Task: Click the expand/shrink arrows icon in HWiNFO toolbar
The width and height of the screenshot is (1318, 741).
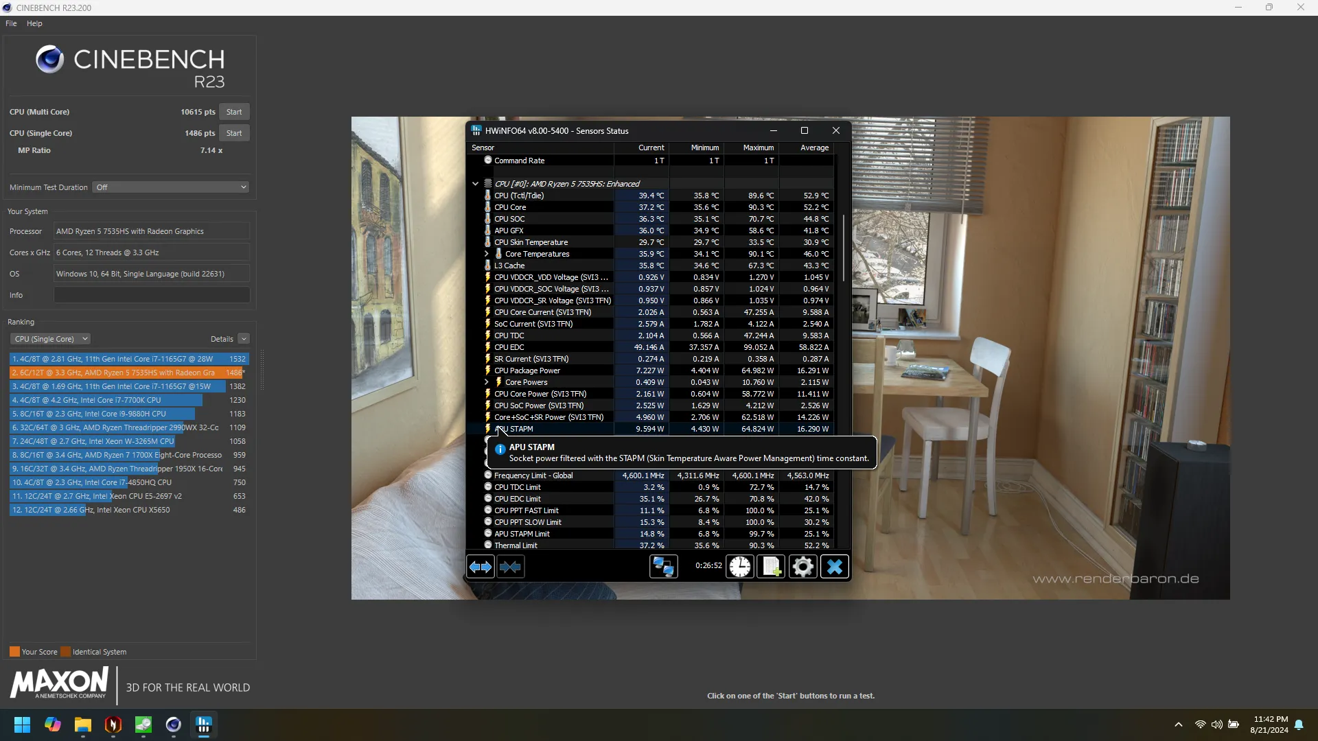Action: pyautogui.click(x=481, y=567)
